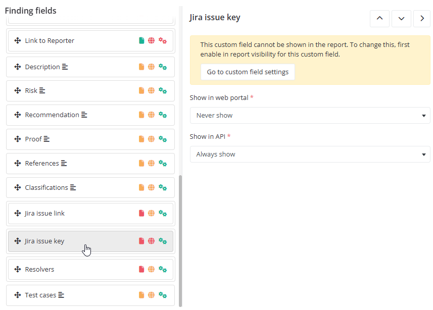Click the globe icon on the Test cases field
This screenshot has height=310, width=433.
click(x=151, y=295)
